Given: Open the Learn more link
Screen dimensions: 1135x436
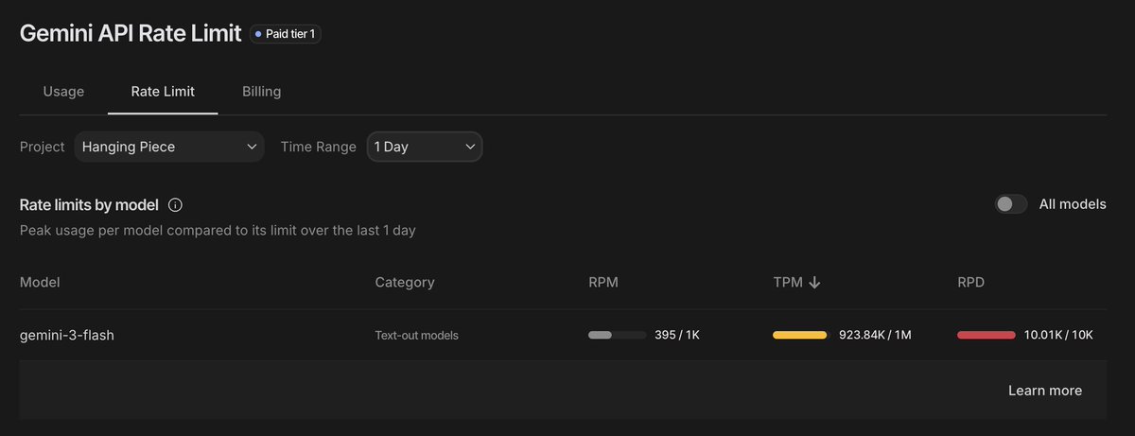Looking at the screenshot, I should (x=1045, y=391).
